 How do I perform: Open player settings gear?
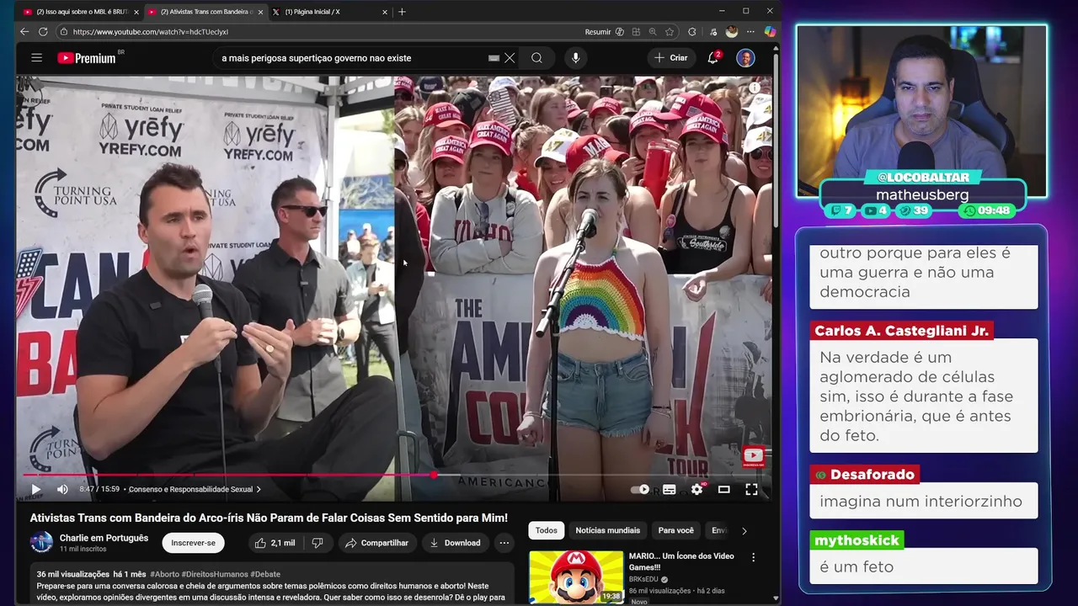coord(696,489)
